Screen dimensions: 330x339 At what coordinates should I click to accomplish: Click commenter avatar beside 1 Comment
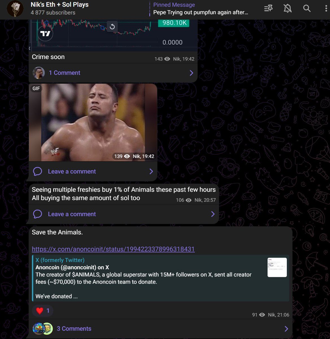(x=39, y=73)
